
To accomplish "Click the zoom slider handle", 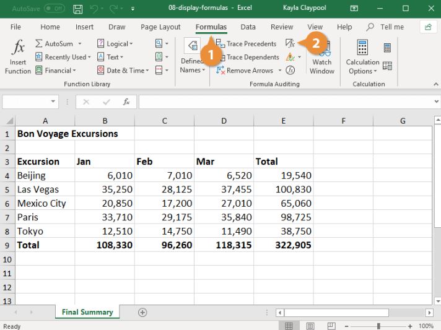I will click(379, 326).
